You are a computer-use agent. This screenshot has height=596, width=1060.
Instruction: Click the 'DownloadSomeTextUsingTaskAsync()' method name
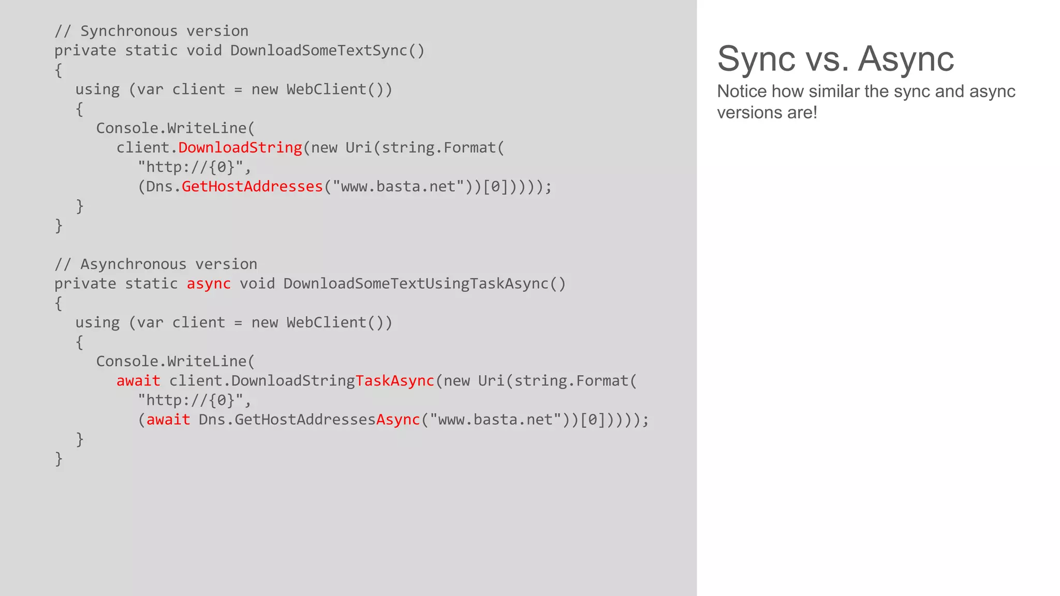(x=424, y=284)
